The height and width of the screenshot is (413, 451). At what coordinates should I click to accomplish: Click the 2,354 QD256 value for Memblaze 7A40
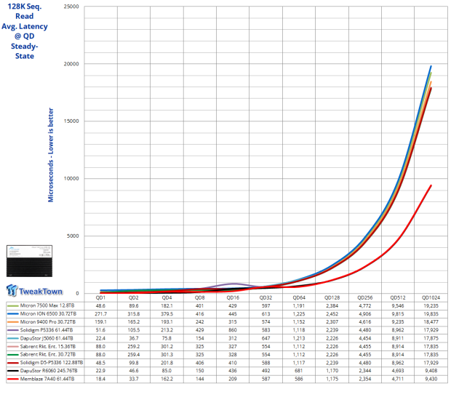[x=364, y=379]
